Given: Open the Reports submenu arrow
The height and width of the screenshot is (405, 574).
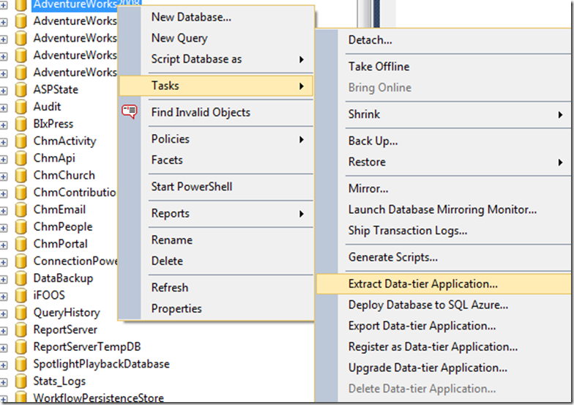Looking at the screenshot, I should pyautogui.click(x=302, y=214).
